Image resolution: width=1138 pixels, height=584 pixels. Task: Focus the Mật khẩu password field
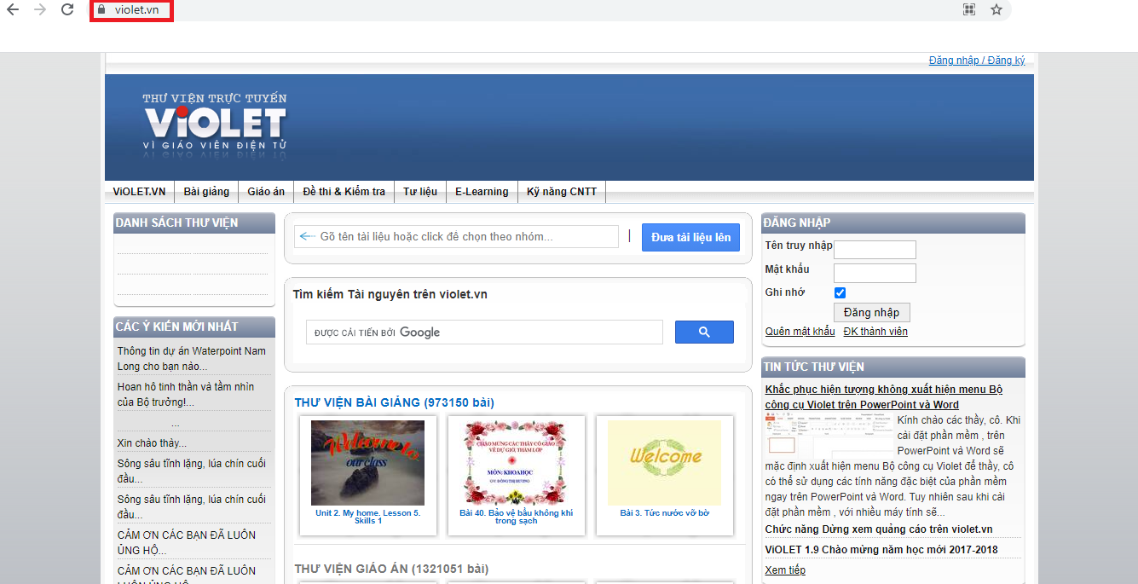tap(875, 273)
